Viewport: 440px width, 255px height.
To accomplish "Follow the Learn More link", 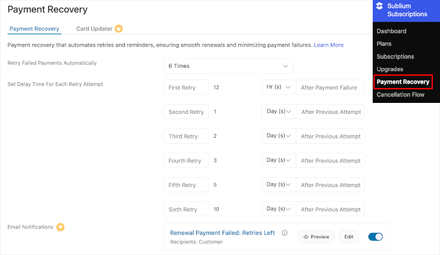I will point(329,45).
